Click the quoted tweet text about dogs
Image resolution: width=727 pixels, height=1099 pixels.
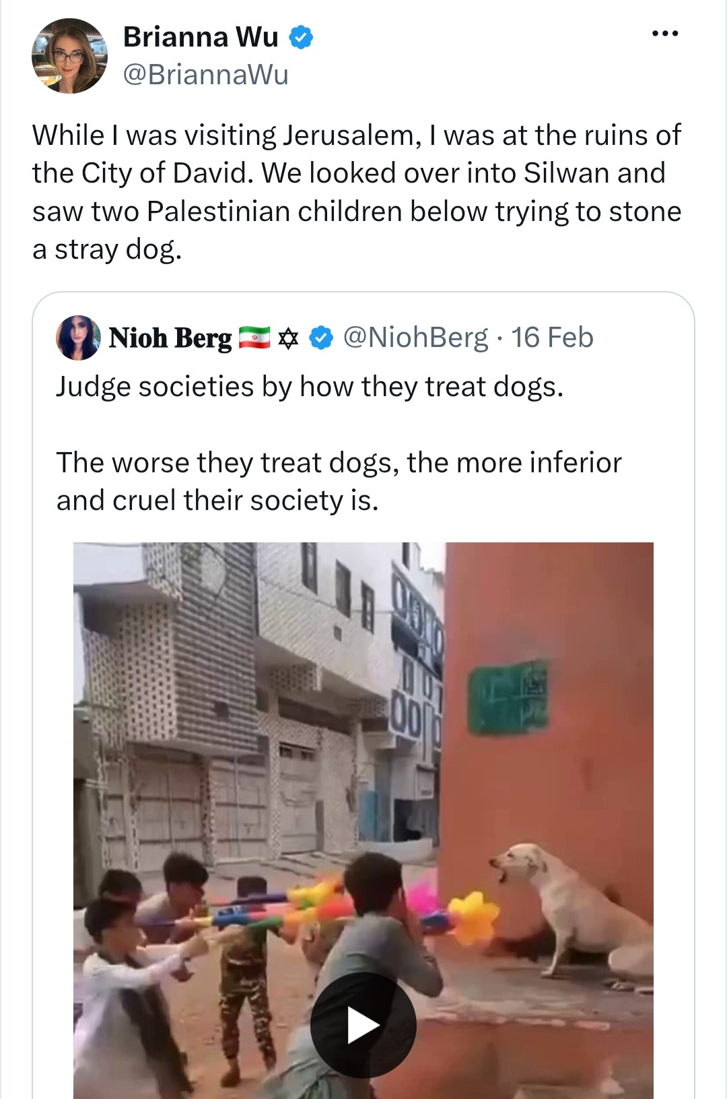tap(339, 443)
